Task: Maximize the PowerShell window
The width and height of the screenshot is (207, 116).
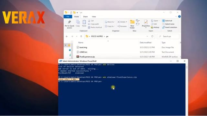Action: [x=178, y=61]
